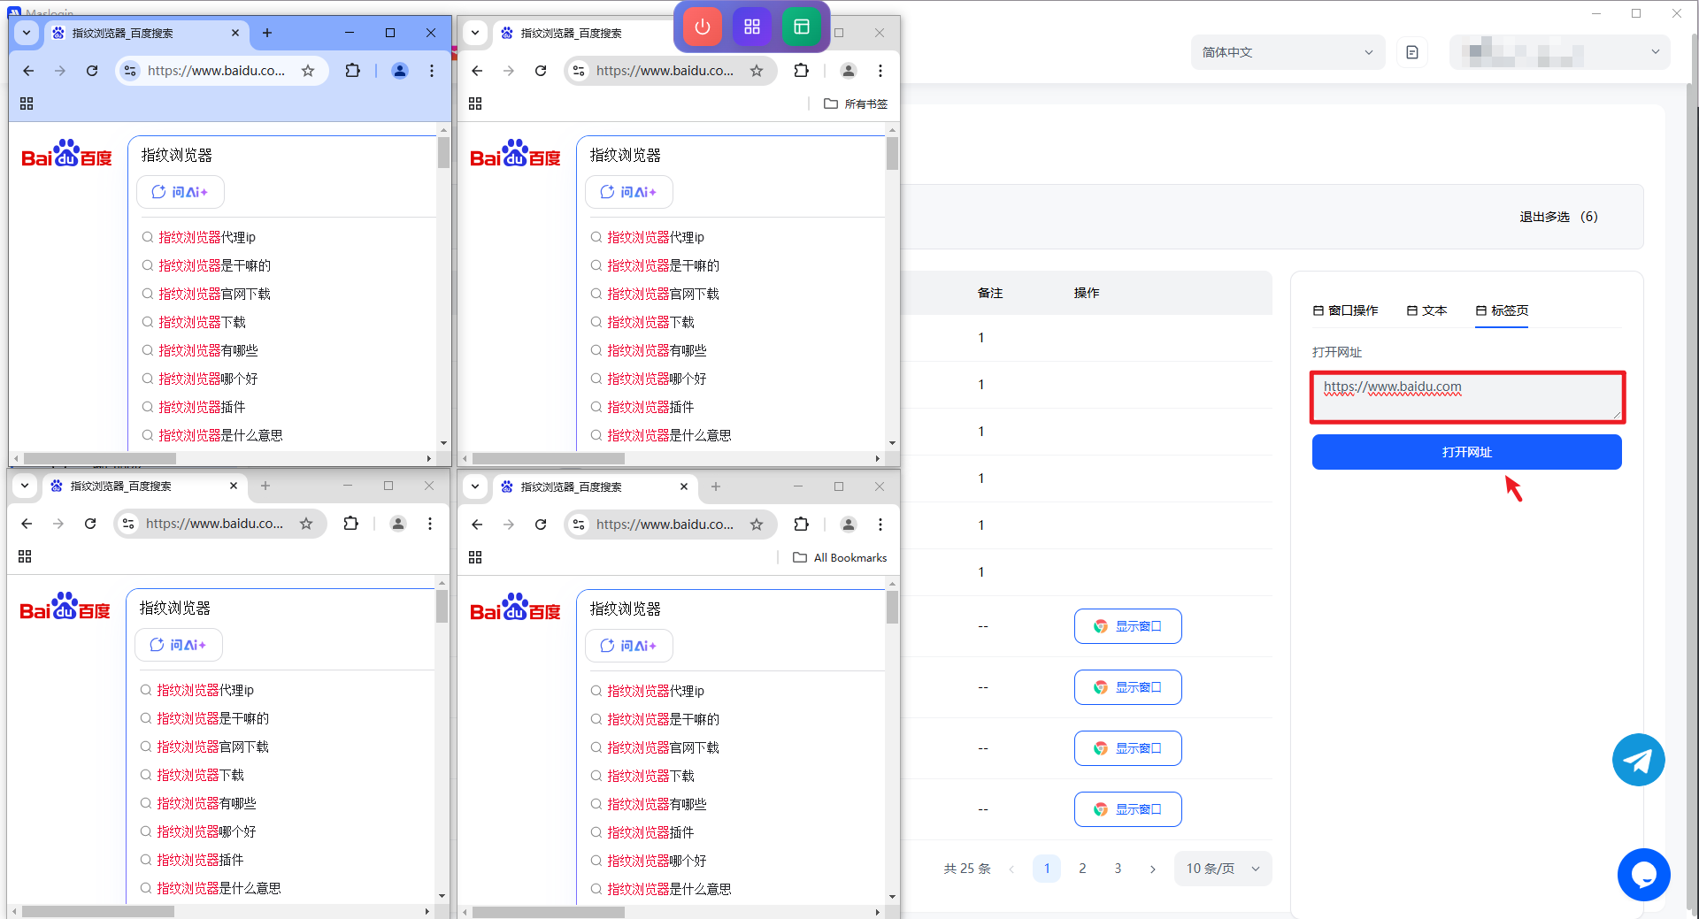Expand the 10 条/页 page size dropdown
The image size is (1699, 919).
pyautogui.click(x=1222, y=869)
